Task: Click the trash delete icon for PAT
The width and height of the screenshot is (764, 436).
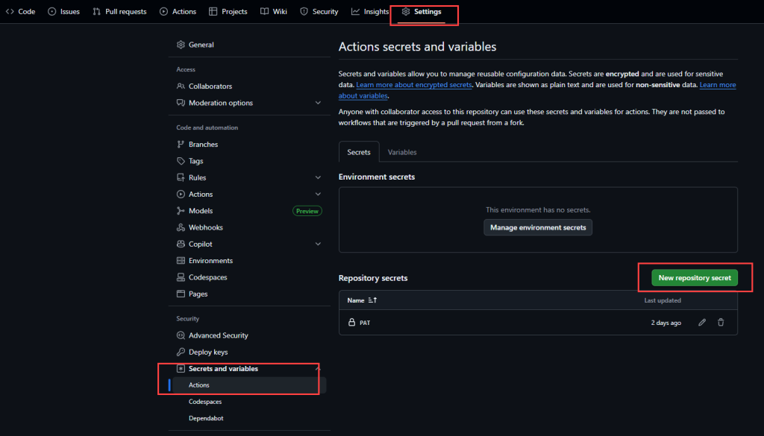Action: 721,323
